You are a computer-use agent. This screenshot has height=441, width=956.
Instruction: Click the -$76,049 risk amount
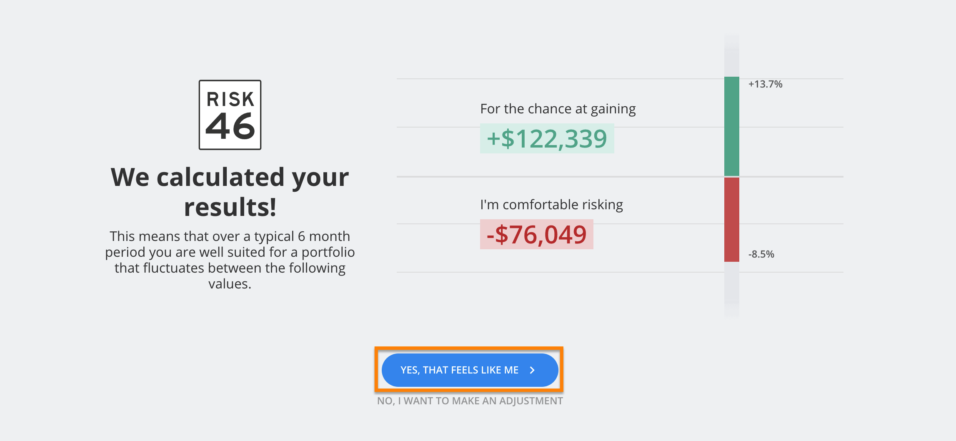[536, 235]
